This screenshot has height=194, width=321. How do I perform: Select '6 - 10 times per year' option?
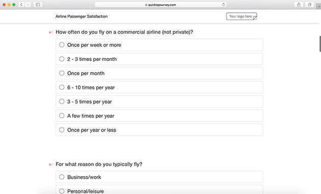pyautogui.click(x=159, y=87)
